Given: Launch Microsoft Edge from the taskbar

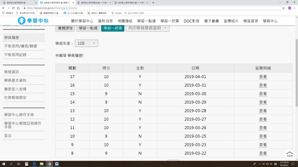Looking at the screenshot, I should (x=34, y=164).
